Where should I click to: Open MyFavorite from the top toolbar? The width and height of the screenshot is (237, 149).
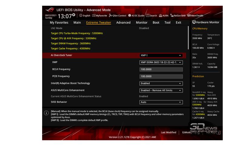tap(100, 16)
